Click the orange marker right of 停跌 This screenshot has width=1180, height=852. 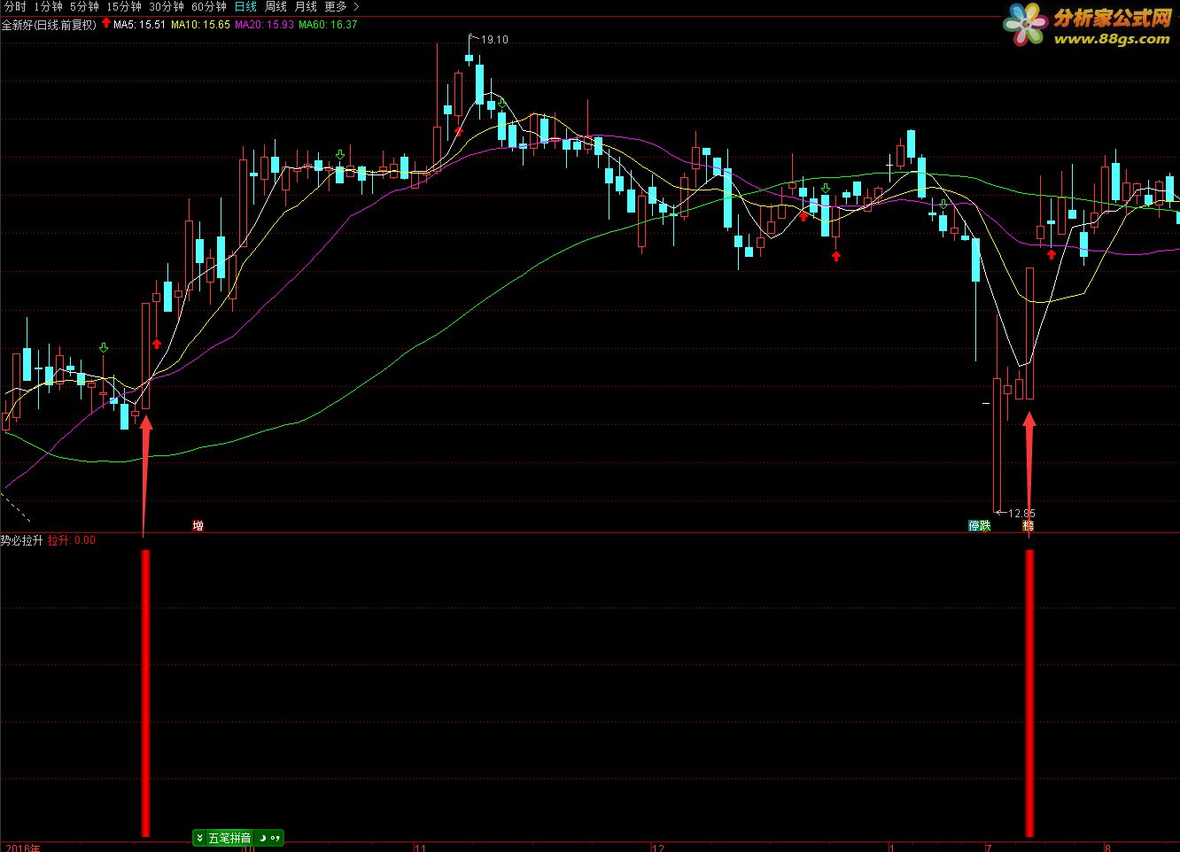pos(1028,526)
